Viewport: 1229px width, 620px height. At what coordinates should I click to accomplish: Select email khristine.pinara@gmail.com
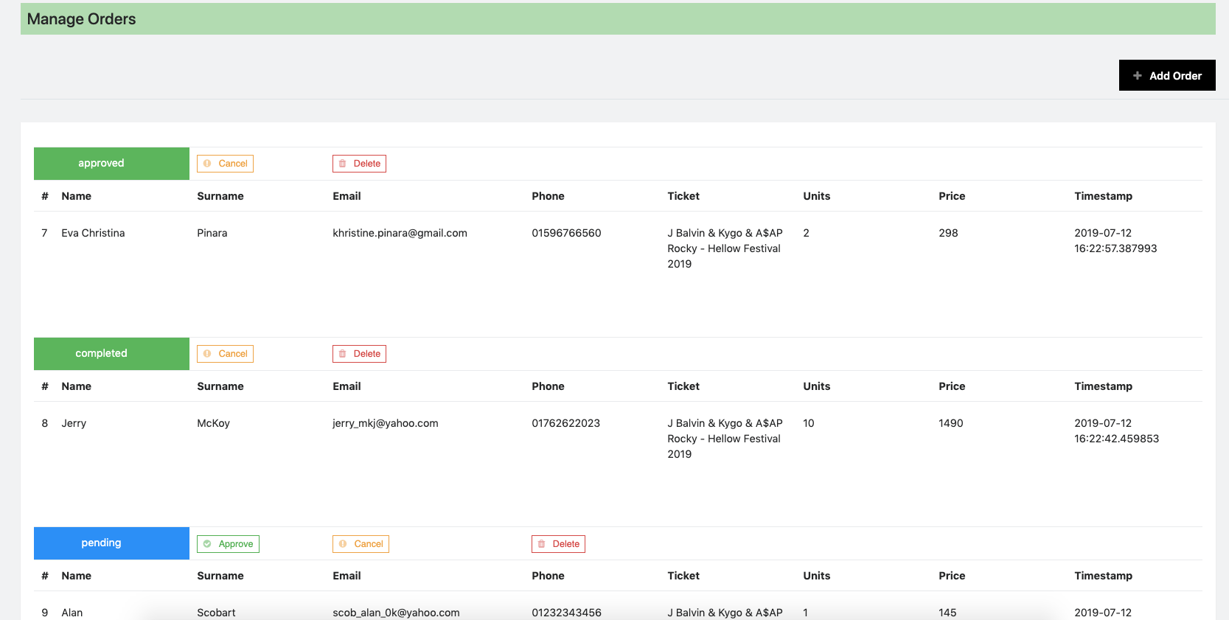400,233
